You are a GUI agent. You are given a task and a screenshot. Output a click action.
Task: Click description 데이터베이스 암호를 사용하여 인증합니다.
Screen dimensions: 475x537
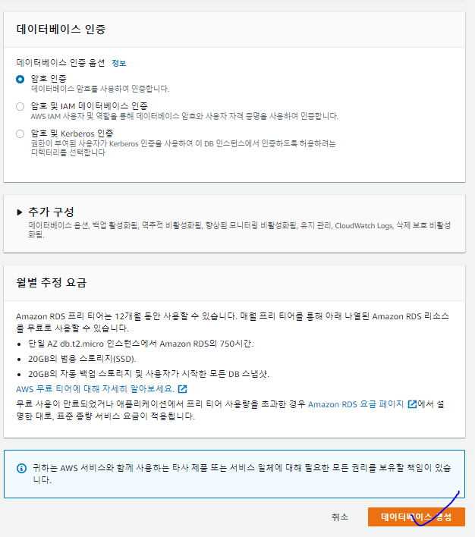100,89
